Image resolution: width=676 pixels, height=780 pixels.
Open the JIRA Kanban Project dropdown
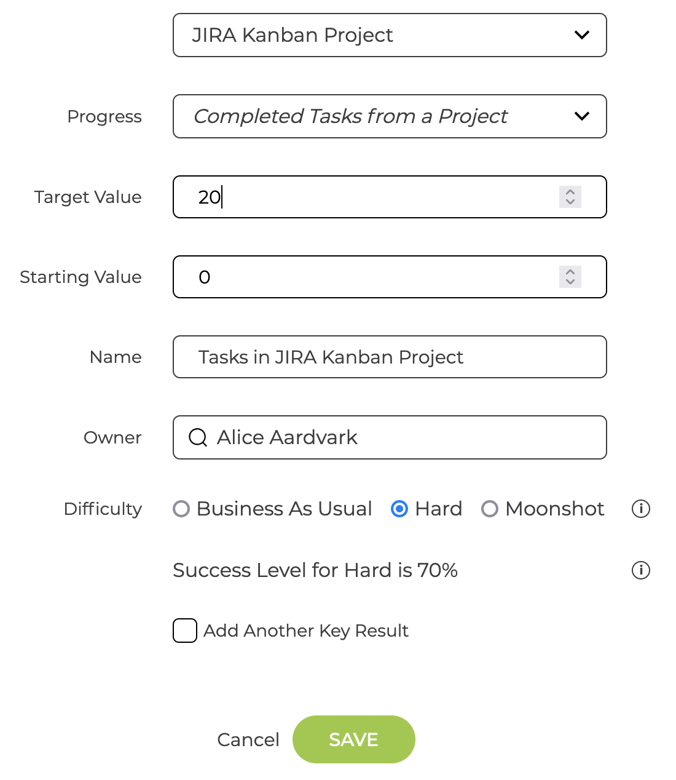(x=390, y=35)
